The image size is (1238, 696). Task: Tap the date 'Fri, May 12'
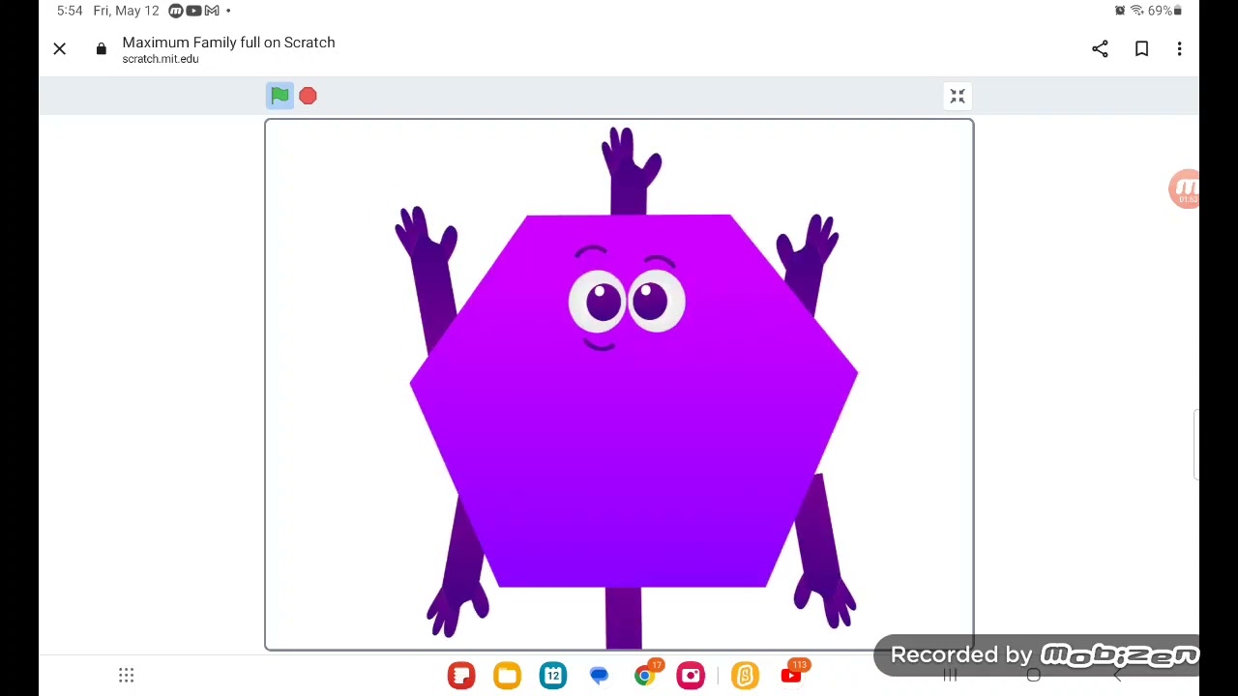[126, 11]
